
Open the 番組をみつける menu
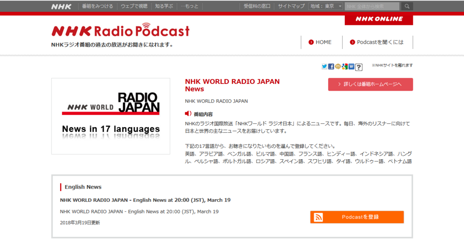coord(97,6)
